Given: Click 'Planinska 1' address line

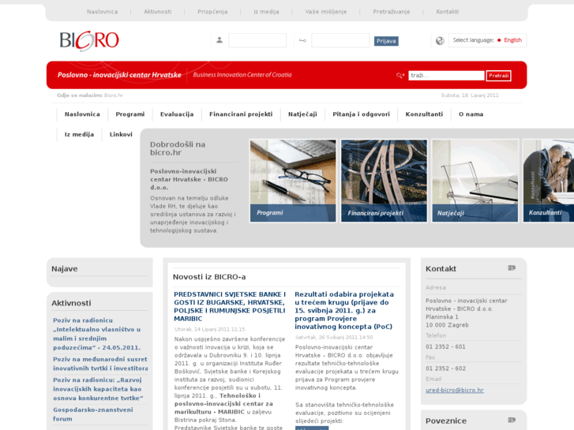Looking at the screenshot, I should pos(441,317).
